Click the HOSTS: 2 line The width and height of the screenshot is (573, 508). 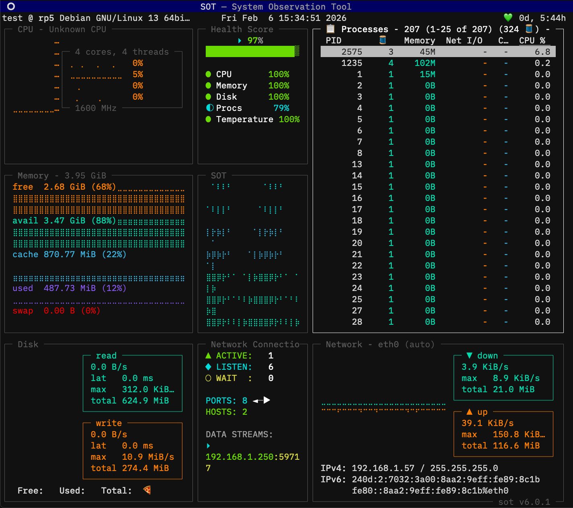pyautogui.click(x=226, y=412)
